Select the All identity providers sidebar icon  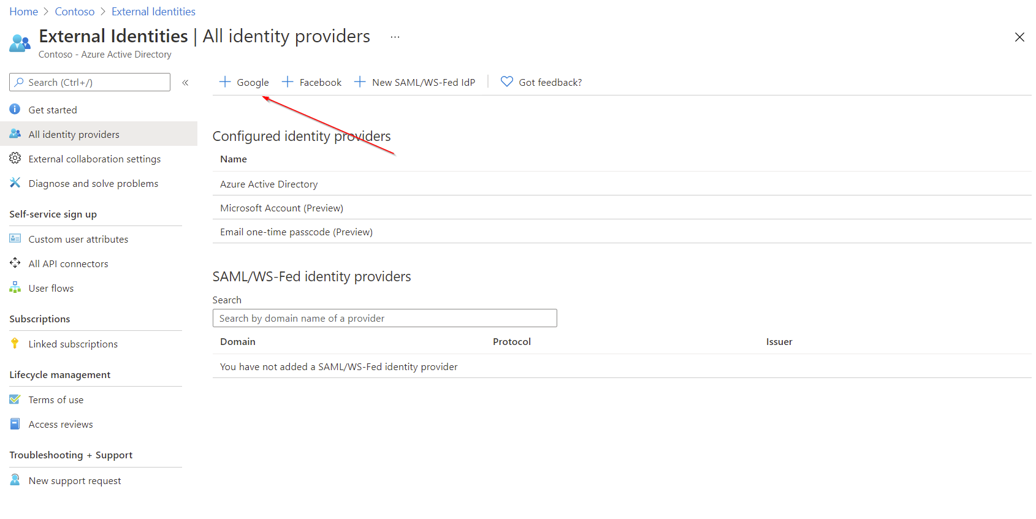coord(15,134)
